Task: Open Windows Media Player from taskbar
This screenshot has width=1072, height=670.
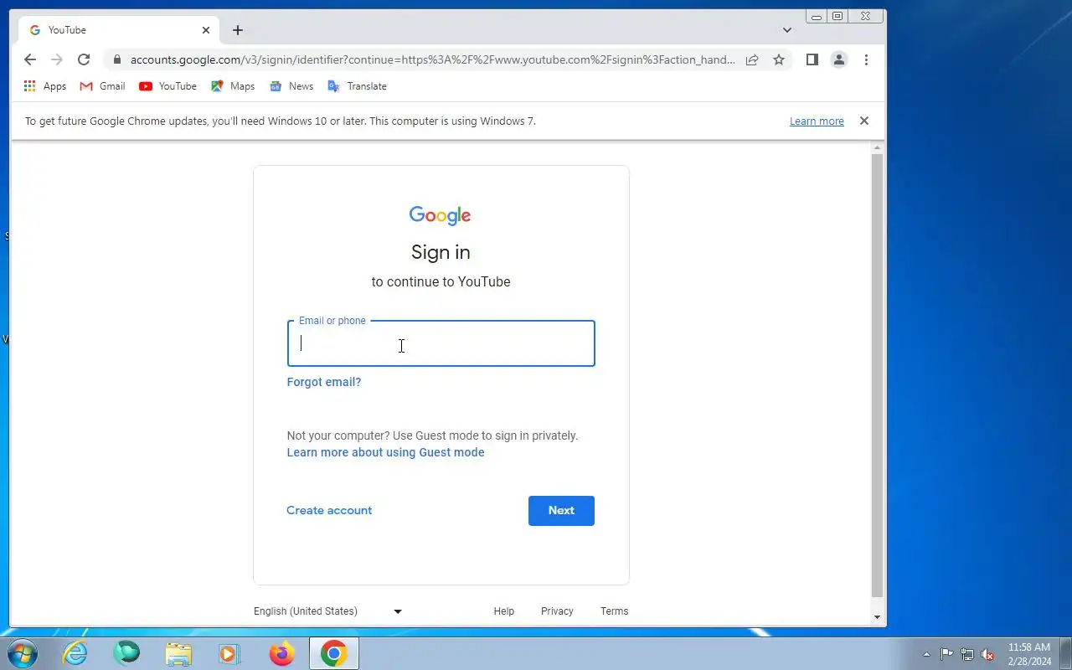Action: pyautogui.click(x=229, y=653)
